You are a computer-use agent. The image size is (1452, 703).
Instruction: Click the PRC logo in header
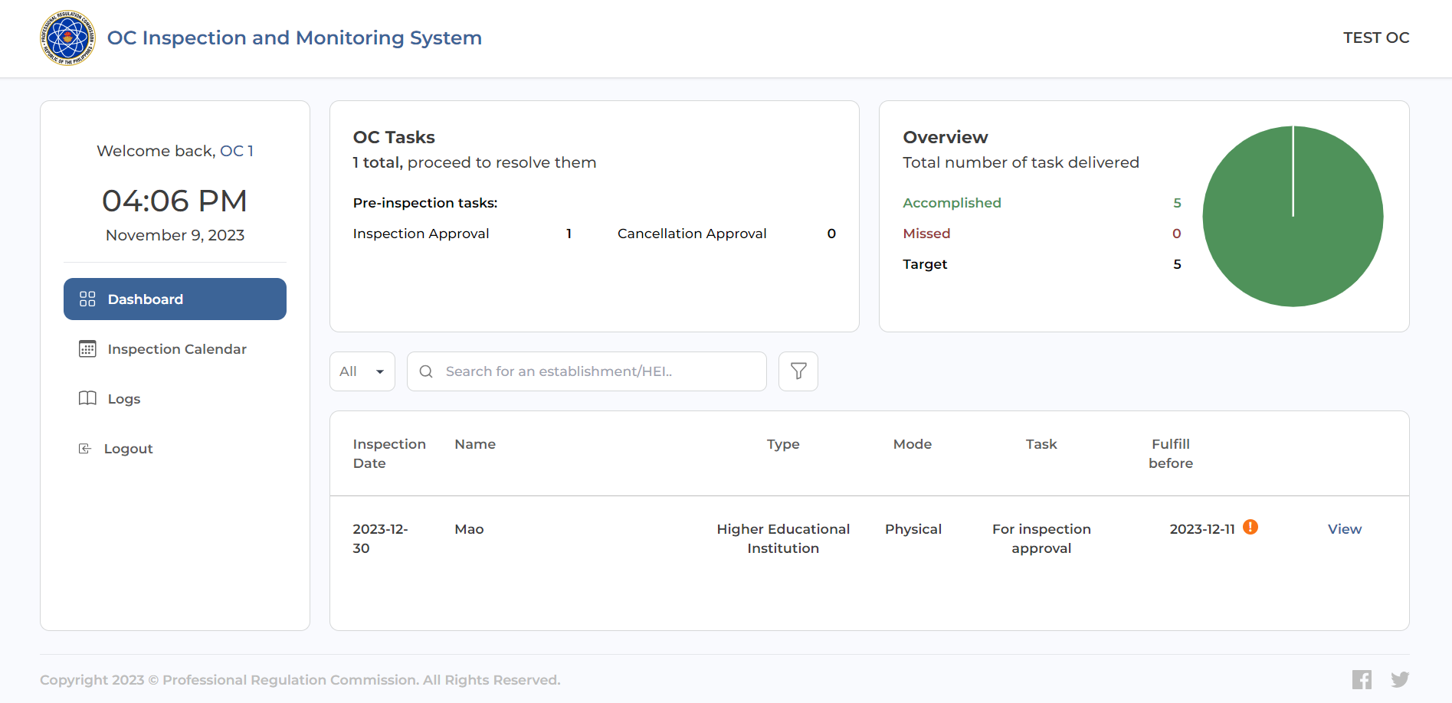tap(67, 38)
